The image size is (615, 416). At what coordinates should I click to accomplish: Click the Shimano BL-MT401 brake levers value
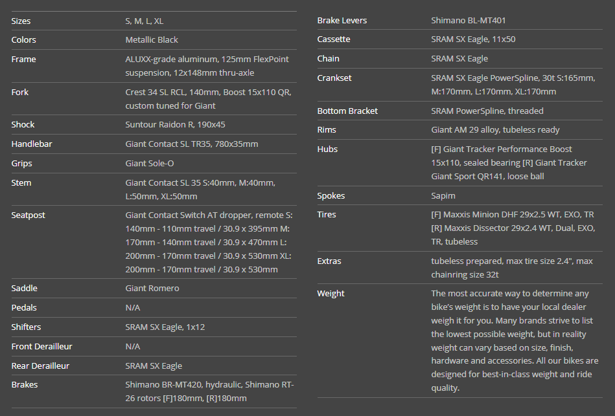(472, 21)
